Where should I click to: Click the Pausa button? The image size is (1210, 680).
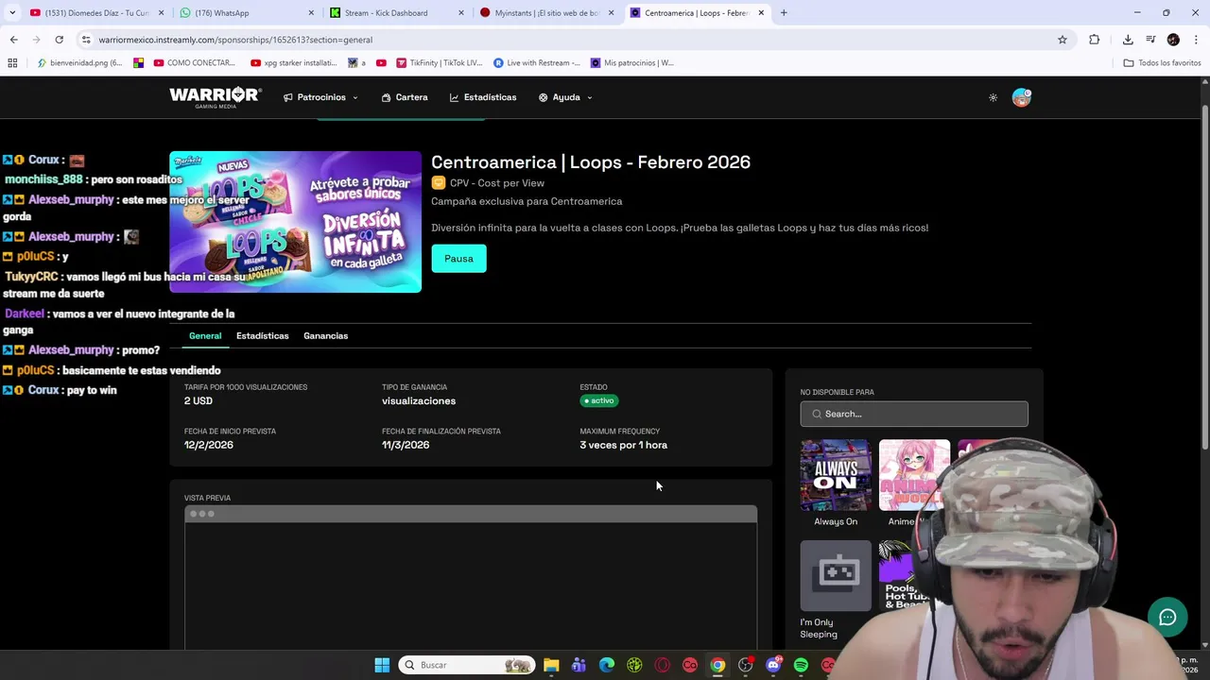click(x=458, y=259)
